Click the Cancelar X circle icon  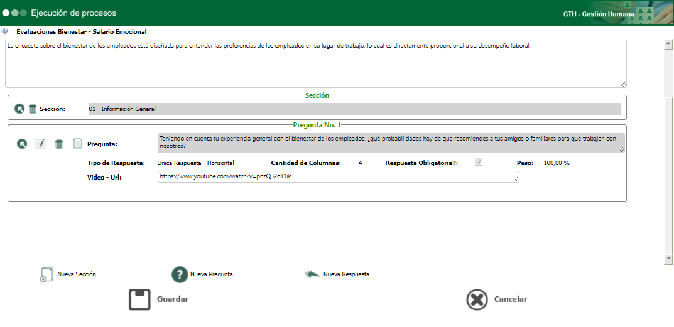point(477,299)
